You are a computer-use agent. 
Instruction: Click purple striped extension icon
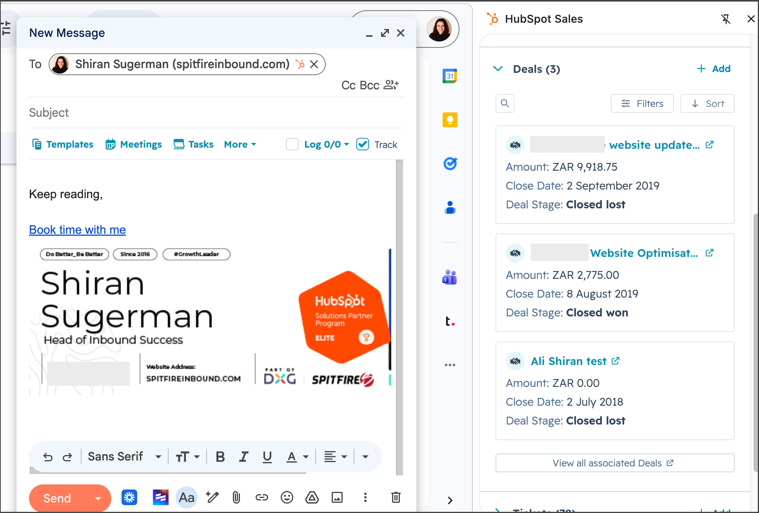click(x=161, y=498)
